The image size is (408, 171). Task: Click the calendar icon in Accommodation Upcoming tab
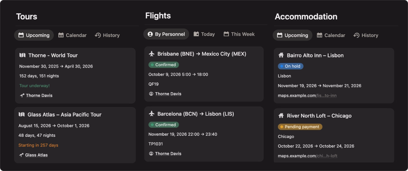click(280, 35)
